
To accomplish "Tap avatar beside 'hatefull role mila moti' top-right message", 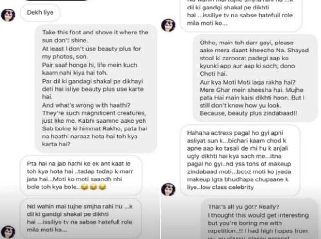I will point(168,26).
